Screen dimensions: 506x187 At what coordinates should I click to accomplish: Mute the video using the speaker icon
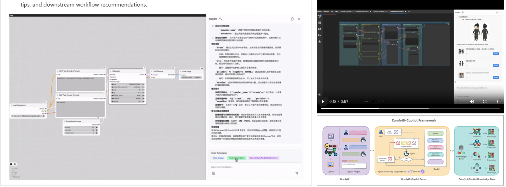tap(472, 102)
